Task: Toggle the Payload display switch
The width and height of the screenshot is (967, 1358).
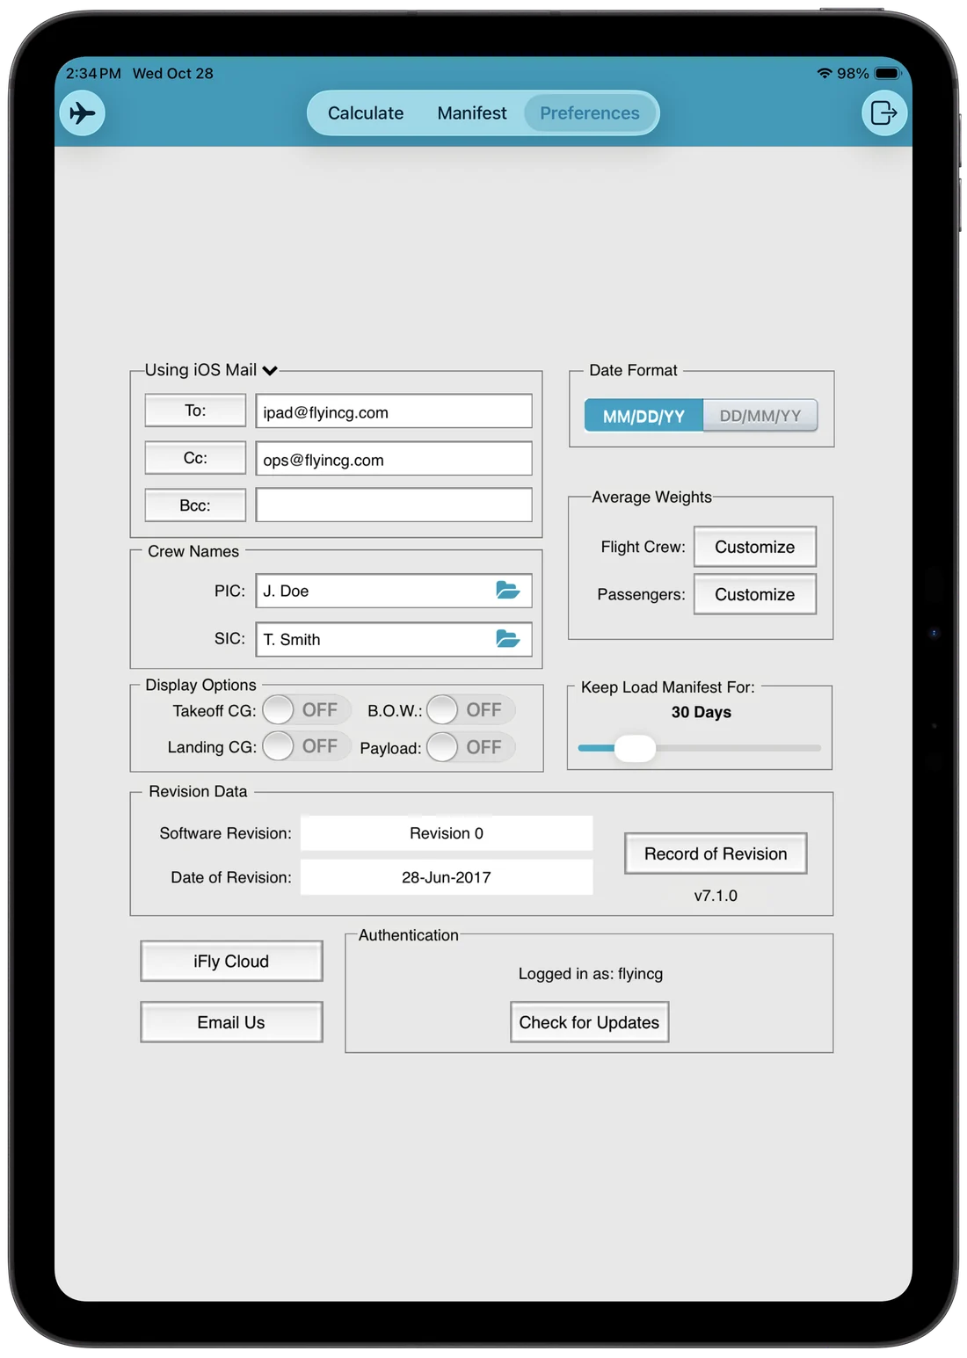Action: (470, 747)
